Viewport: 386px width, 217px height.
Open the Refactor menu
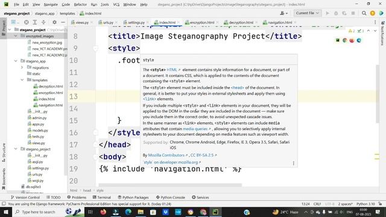[x=80, y=4]
